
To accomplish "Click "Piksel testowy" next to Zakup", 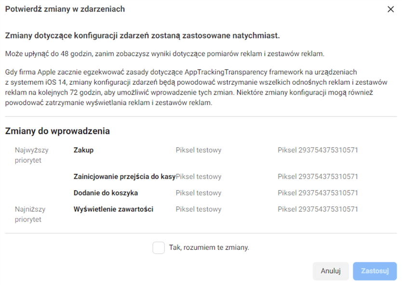I will point(198,150).
